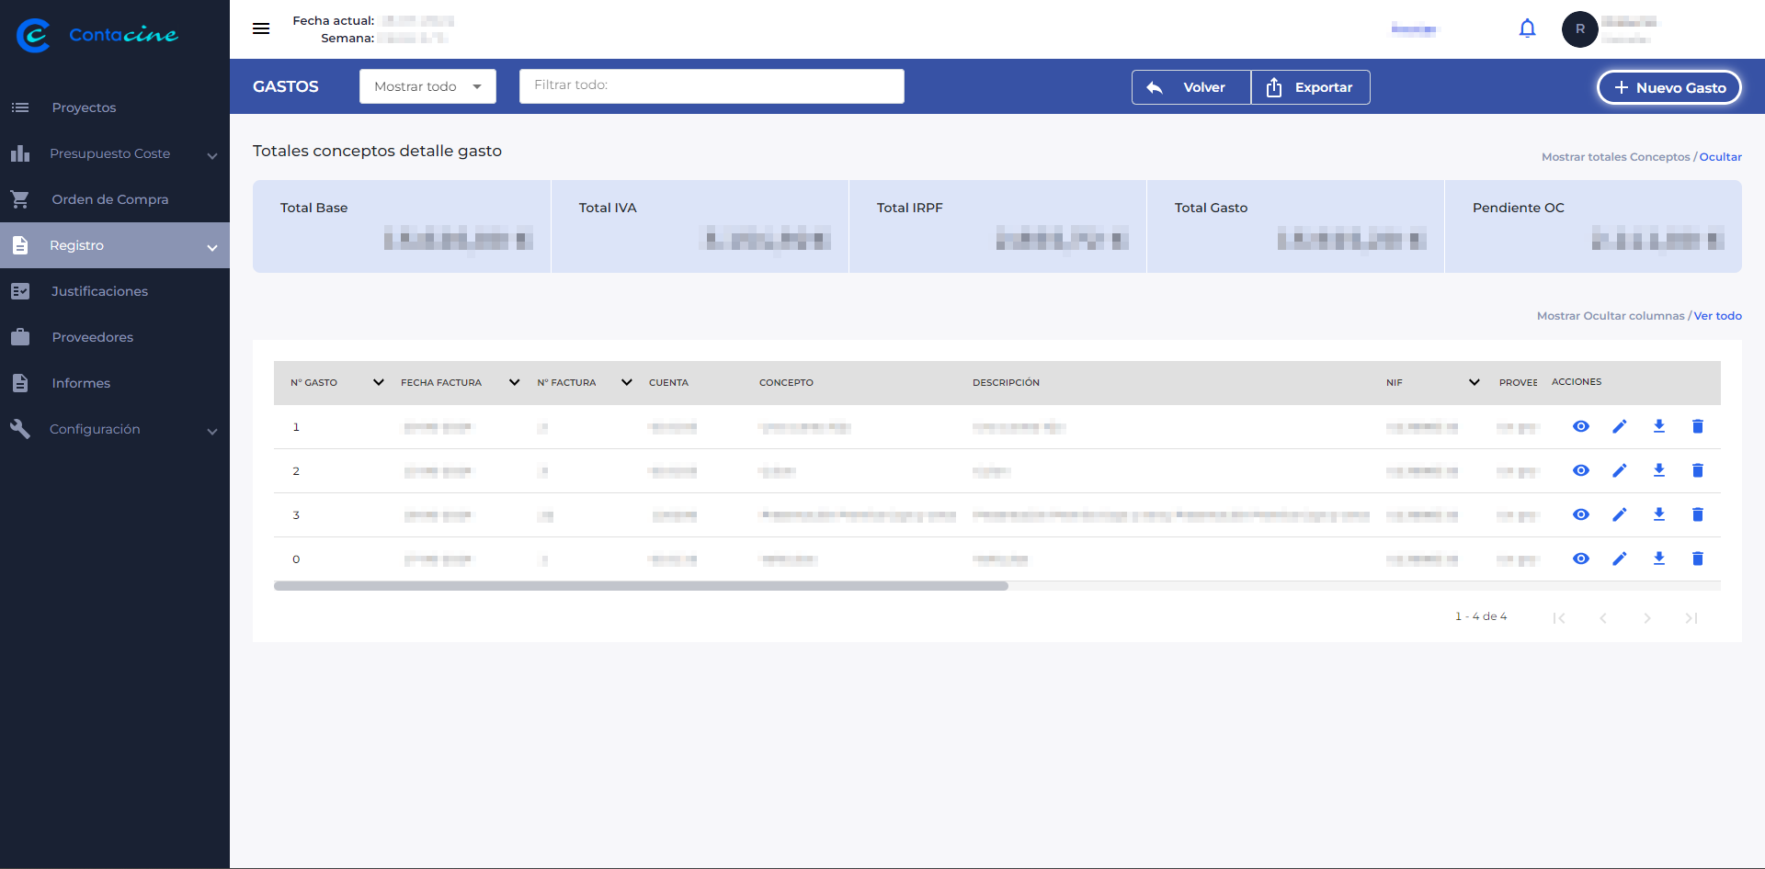Edit expense number 1 with pencil icon
The width and height of the screenshot is (1765, 869).
click(1620, 426)
